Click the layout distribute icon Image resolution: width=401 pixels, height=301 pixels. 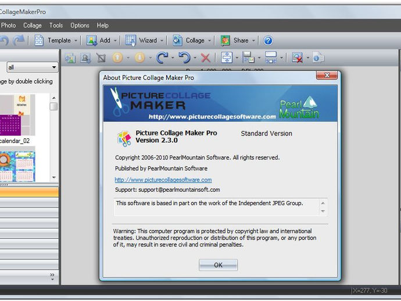(271, 58)
